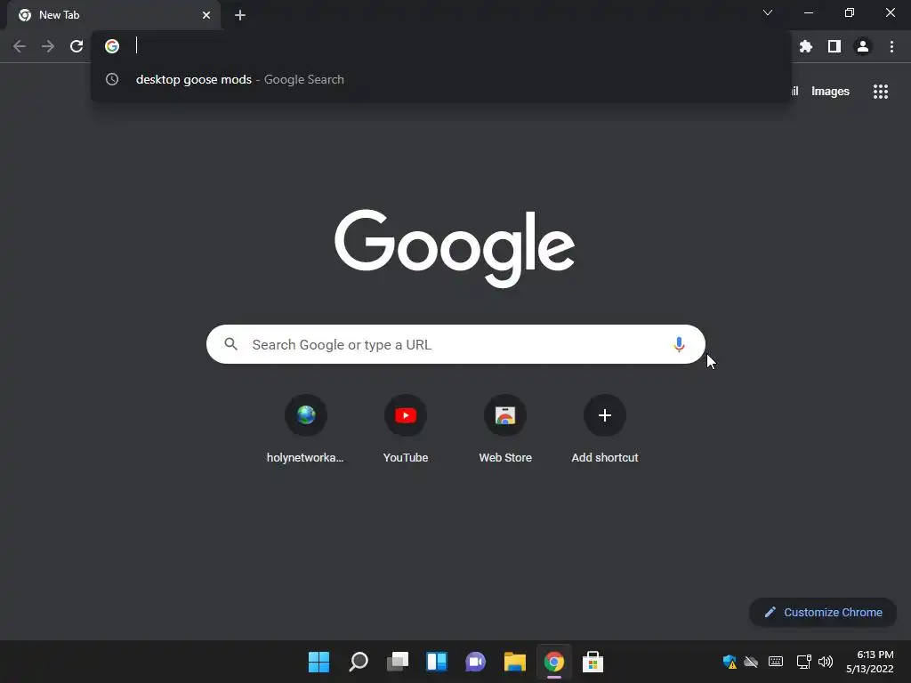Open the Windows Start menu
This screenshot has height=683, width=911.
click(x=319, y=662)
